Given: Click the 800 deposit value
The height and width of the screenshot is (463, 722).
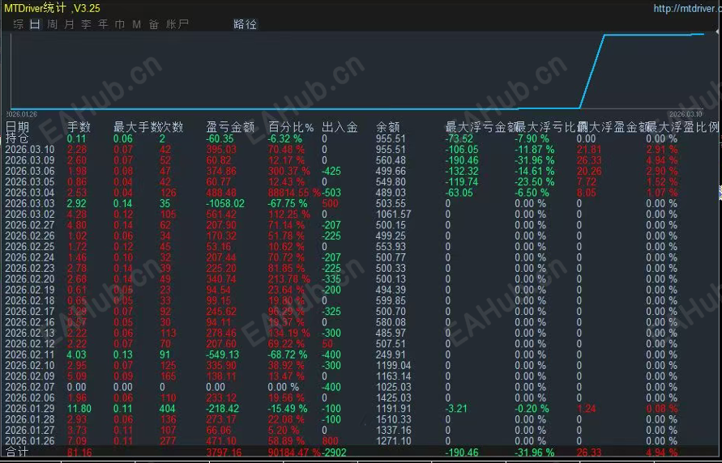Looking at the screenshot, I should point(330,441).
